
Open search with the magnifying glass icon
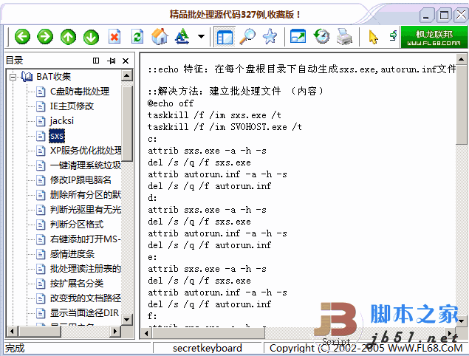pos(248,37)
